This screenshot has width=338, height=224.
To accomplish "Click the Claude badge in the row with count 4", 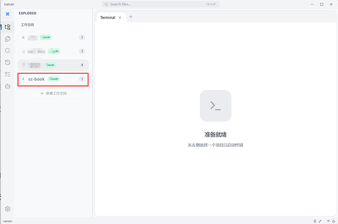I will pyautogui.click(x=50, y=65).
